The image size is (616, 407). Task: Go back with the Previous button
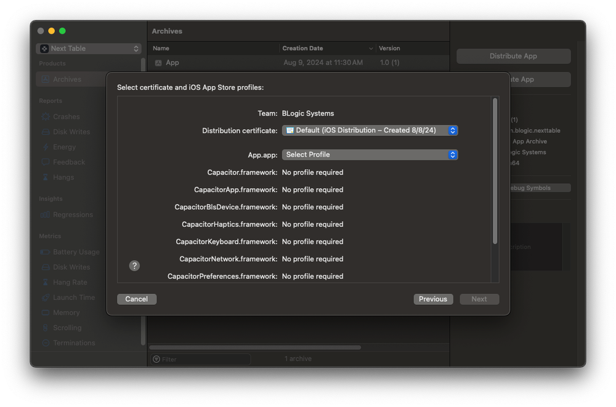coord(433,299)
